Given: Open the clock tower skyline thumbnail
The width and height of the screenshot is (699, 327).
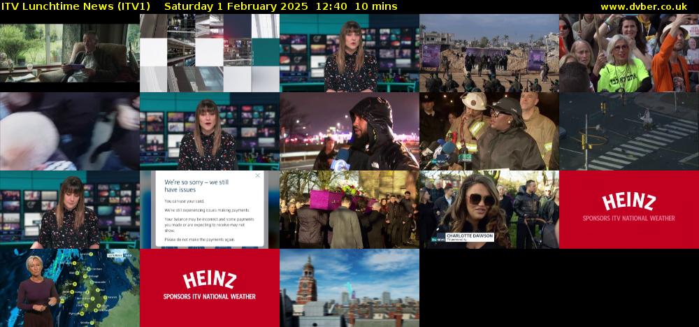Looking at the screenshot, I should [349, 288].
